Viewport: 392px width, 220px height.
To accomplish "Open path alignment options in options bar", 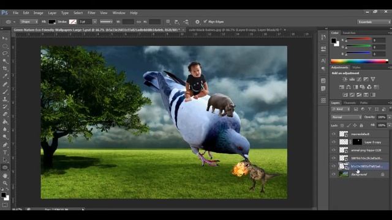I will pos(177,22).
